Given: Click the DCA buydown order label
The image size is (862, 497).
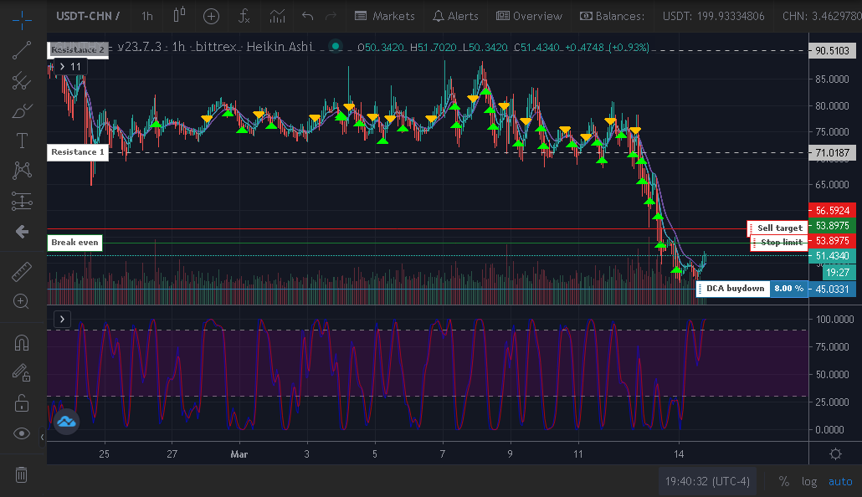Looking at the screenshot, I should coord(735,289).
